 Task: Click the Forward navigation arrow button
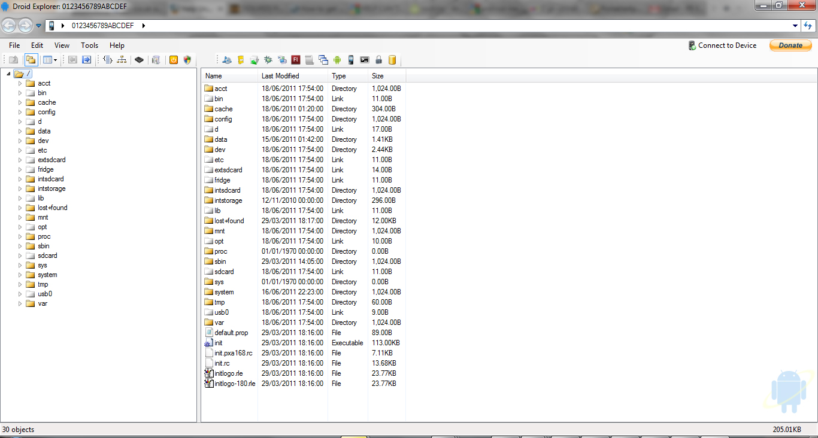tap(25, 25)
